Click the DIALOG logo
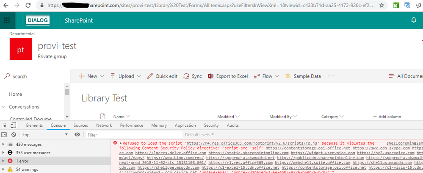423x173 pixels. pyautogui.click(x=38, y=20)
